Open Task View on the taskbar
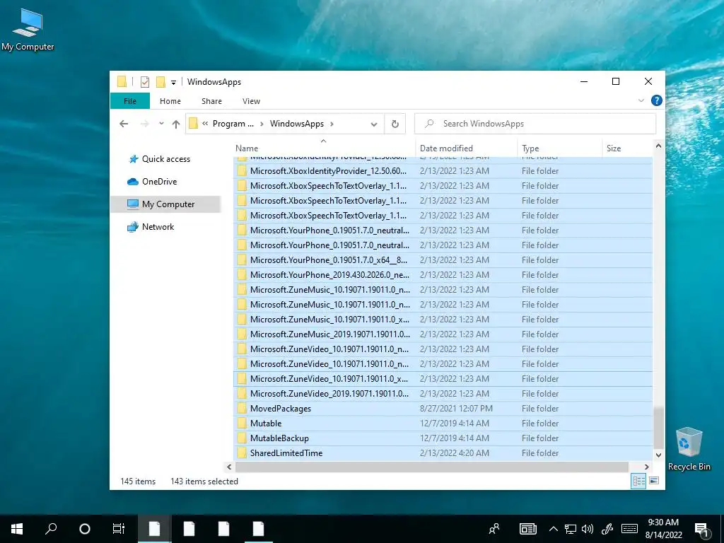 click(x=119, y=529)
